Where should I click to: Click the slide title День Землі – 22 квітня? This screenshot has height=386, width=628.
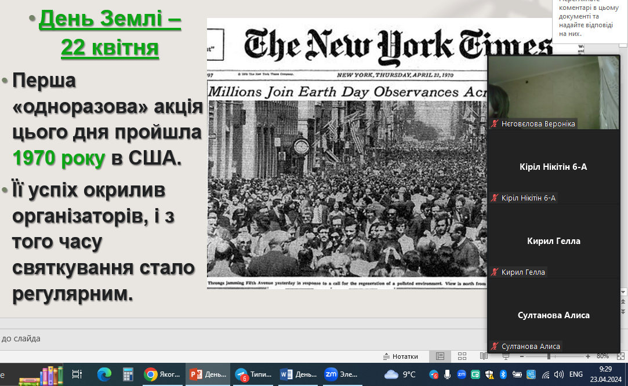[x=110, y=33]
